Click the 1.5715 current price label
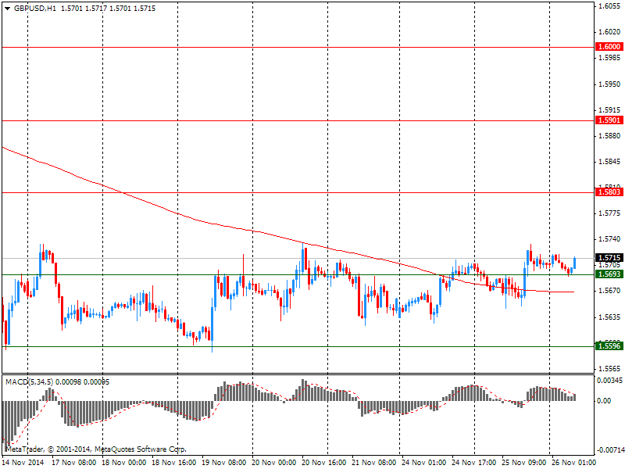This screenshot has width=625, height=469. point(609,258)
